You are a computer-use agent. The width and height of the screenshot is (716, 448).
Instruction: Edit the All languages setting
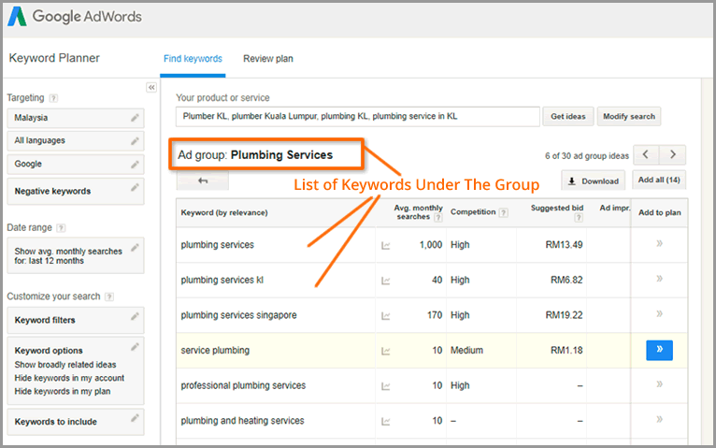135,140
